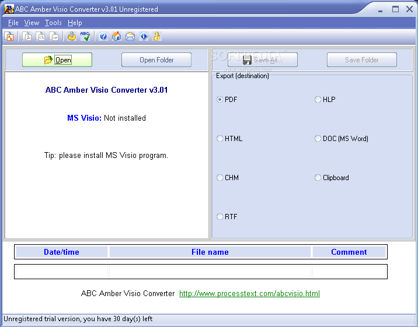Click the app icon in the title bar
Viewport: 418px width, 327px height.
pos(9,9)
